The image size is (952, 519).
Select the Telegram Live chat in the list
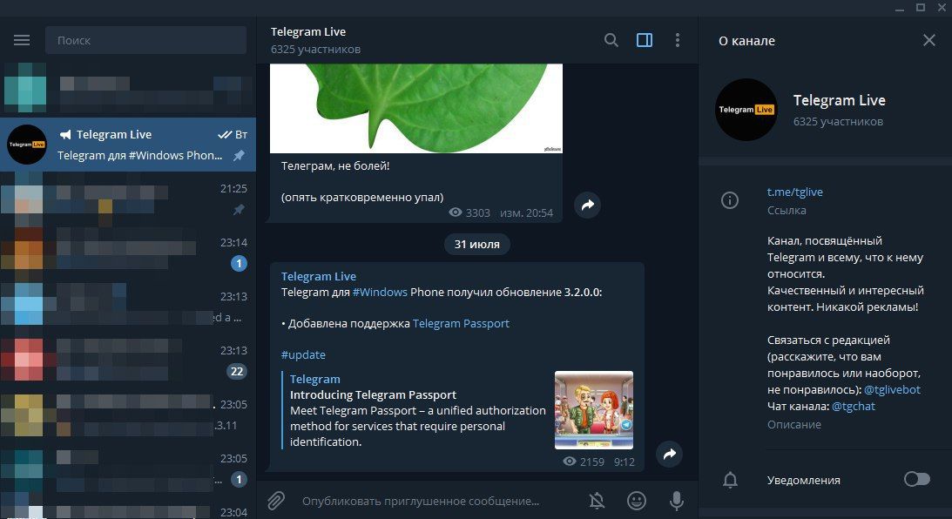(x=128, y=145)
